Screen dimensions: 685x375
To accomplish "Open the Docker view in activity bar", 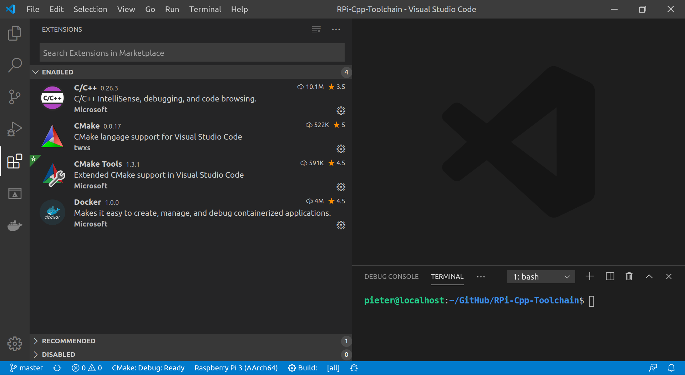I will (x=15, y=225).
